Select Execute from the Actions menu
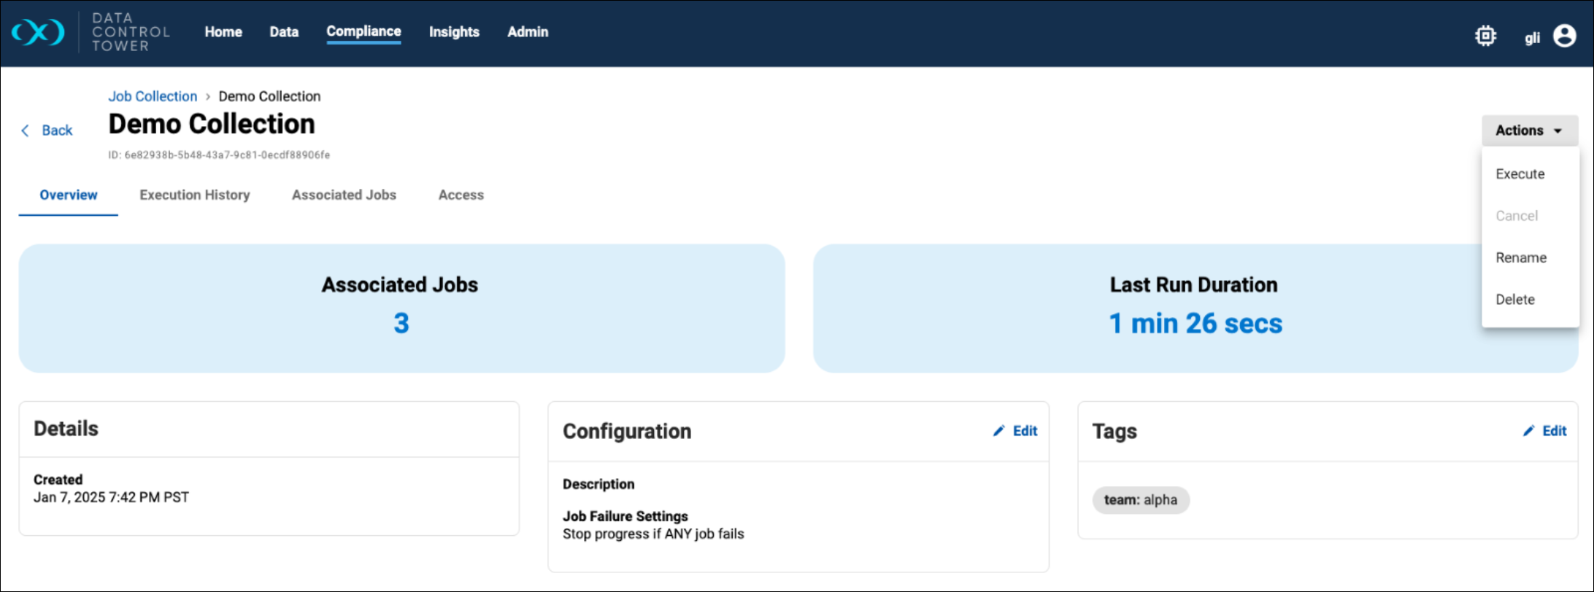1594x592 pixels. [x=1520, y=174]
